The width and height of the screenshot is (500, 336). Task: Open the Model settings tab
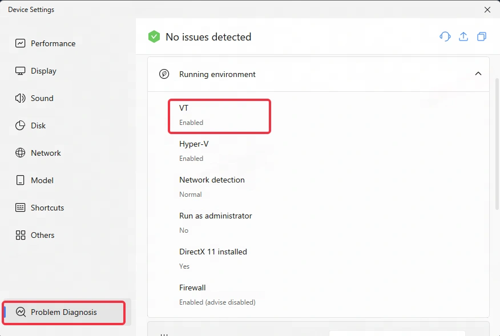tap(42, 180)
